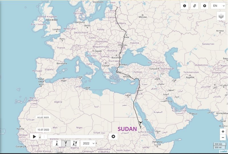228x154 pixels.
Task: Click the London city label
Action: [56, 29]
